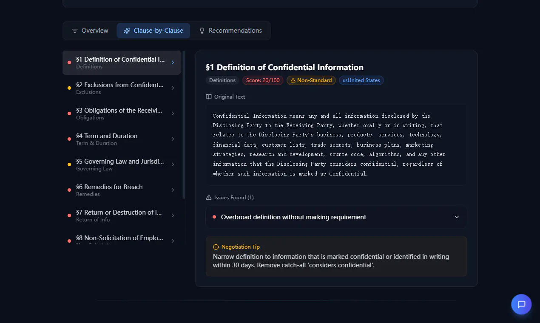540x323 pixels.
Task: Expand the Overbroad definition issue chevron
Action: (x=457, y=217)
